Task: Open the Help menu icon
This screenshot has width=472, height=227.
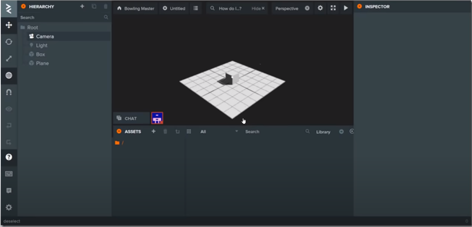Action: pos(8,157)
